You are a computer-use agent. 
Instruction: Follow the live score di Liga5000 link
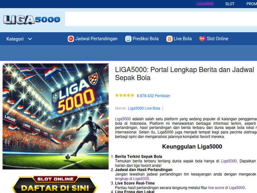[227, 188]
